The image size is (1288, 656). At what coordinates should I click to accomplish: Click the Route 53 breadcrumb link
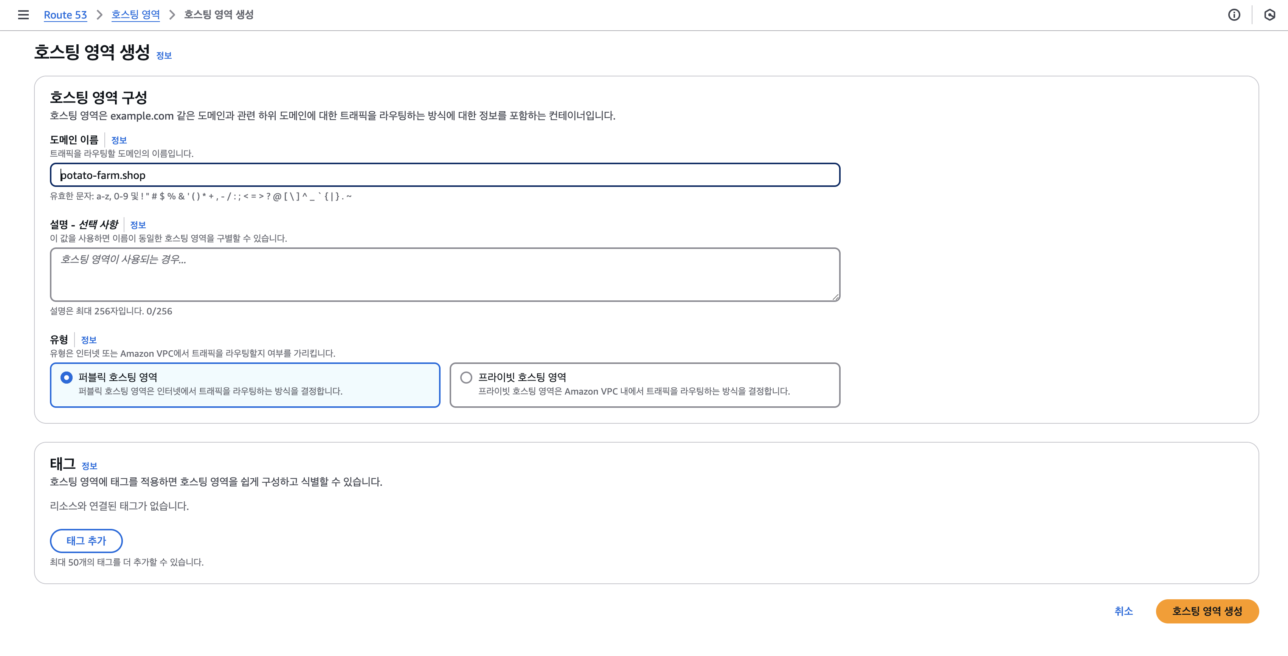pyautogui.click(x=65, y=14)
